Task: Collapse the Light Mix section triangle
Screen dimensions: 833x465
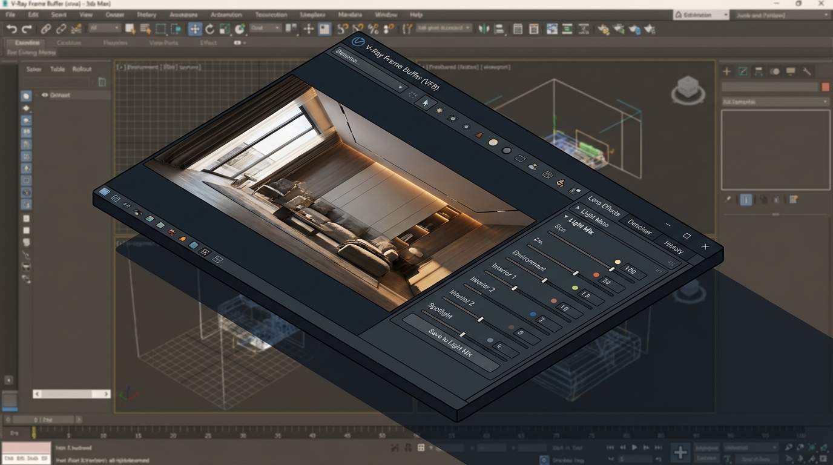Action: point(567,217)
